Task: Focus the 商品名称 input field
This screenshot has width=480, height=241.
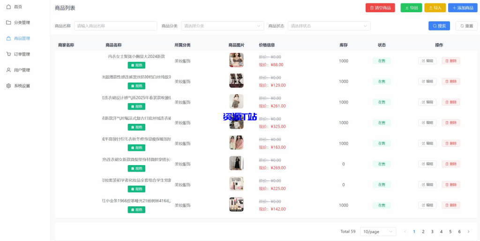Action: [115, 26]
